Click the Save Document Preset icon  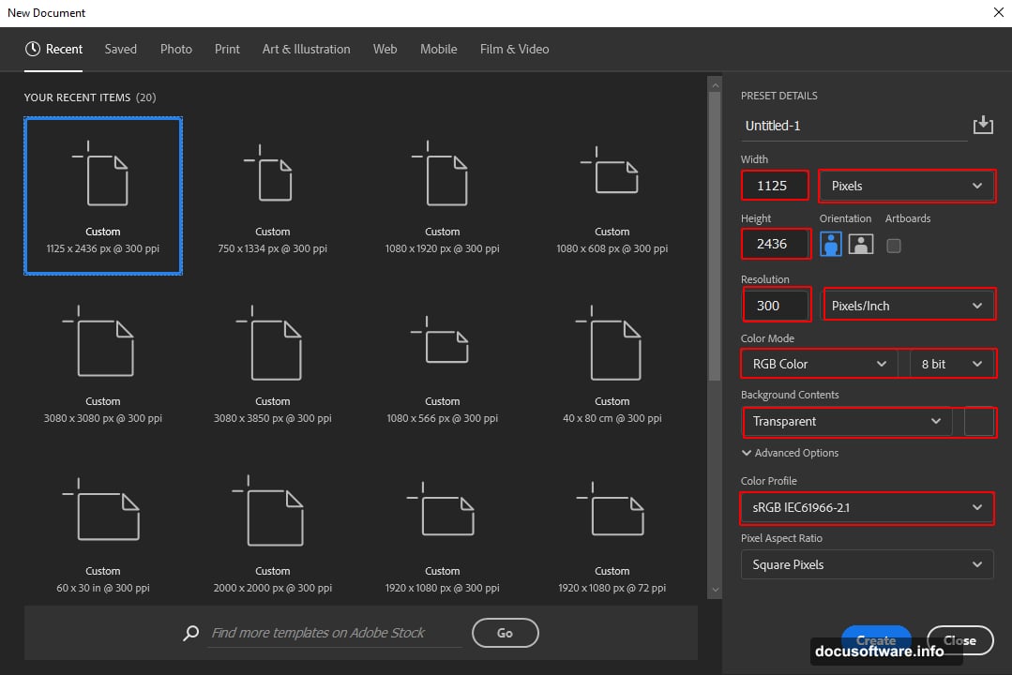click(x=983, y=124)
